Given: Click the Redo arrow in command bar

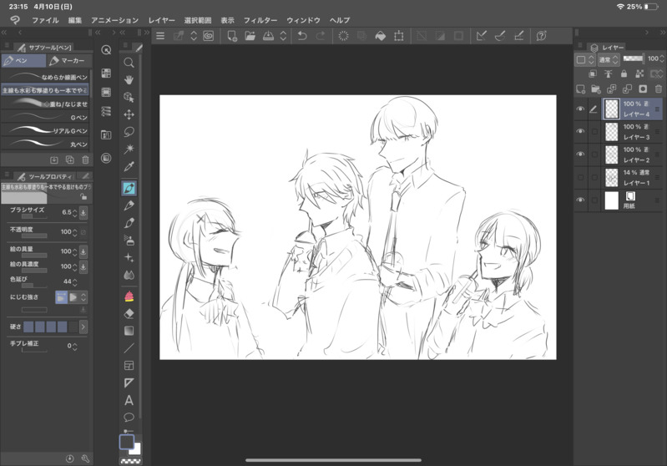Looking at the screenshot, I should click(x=321, y=36).
